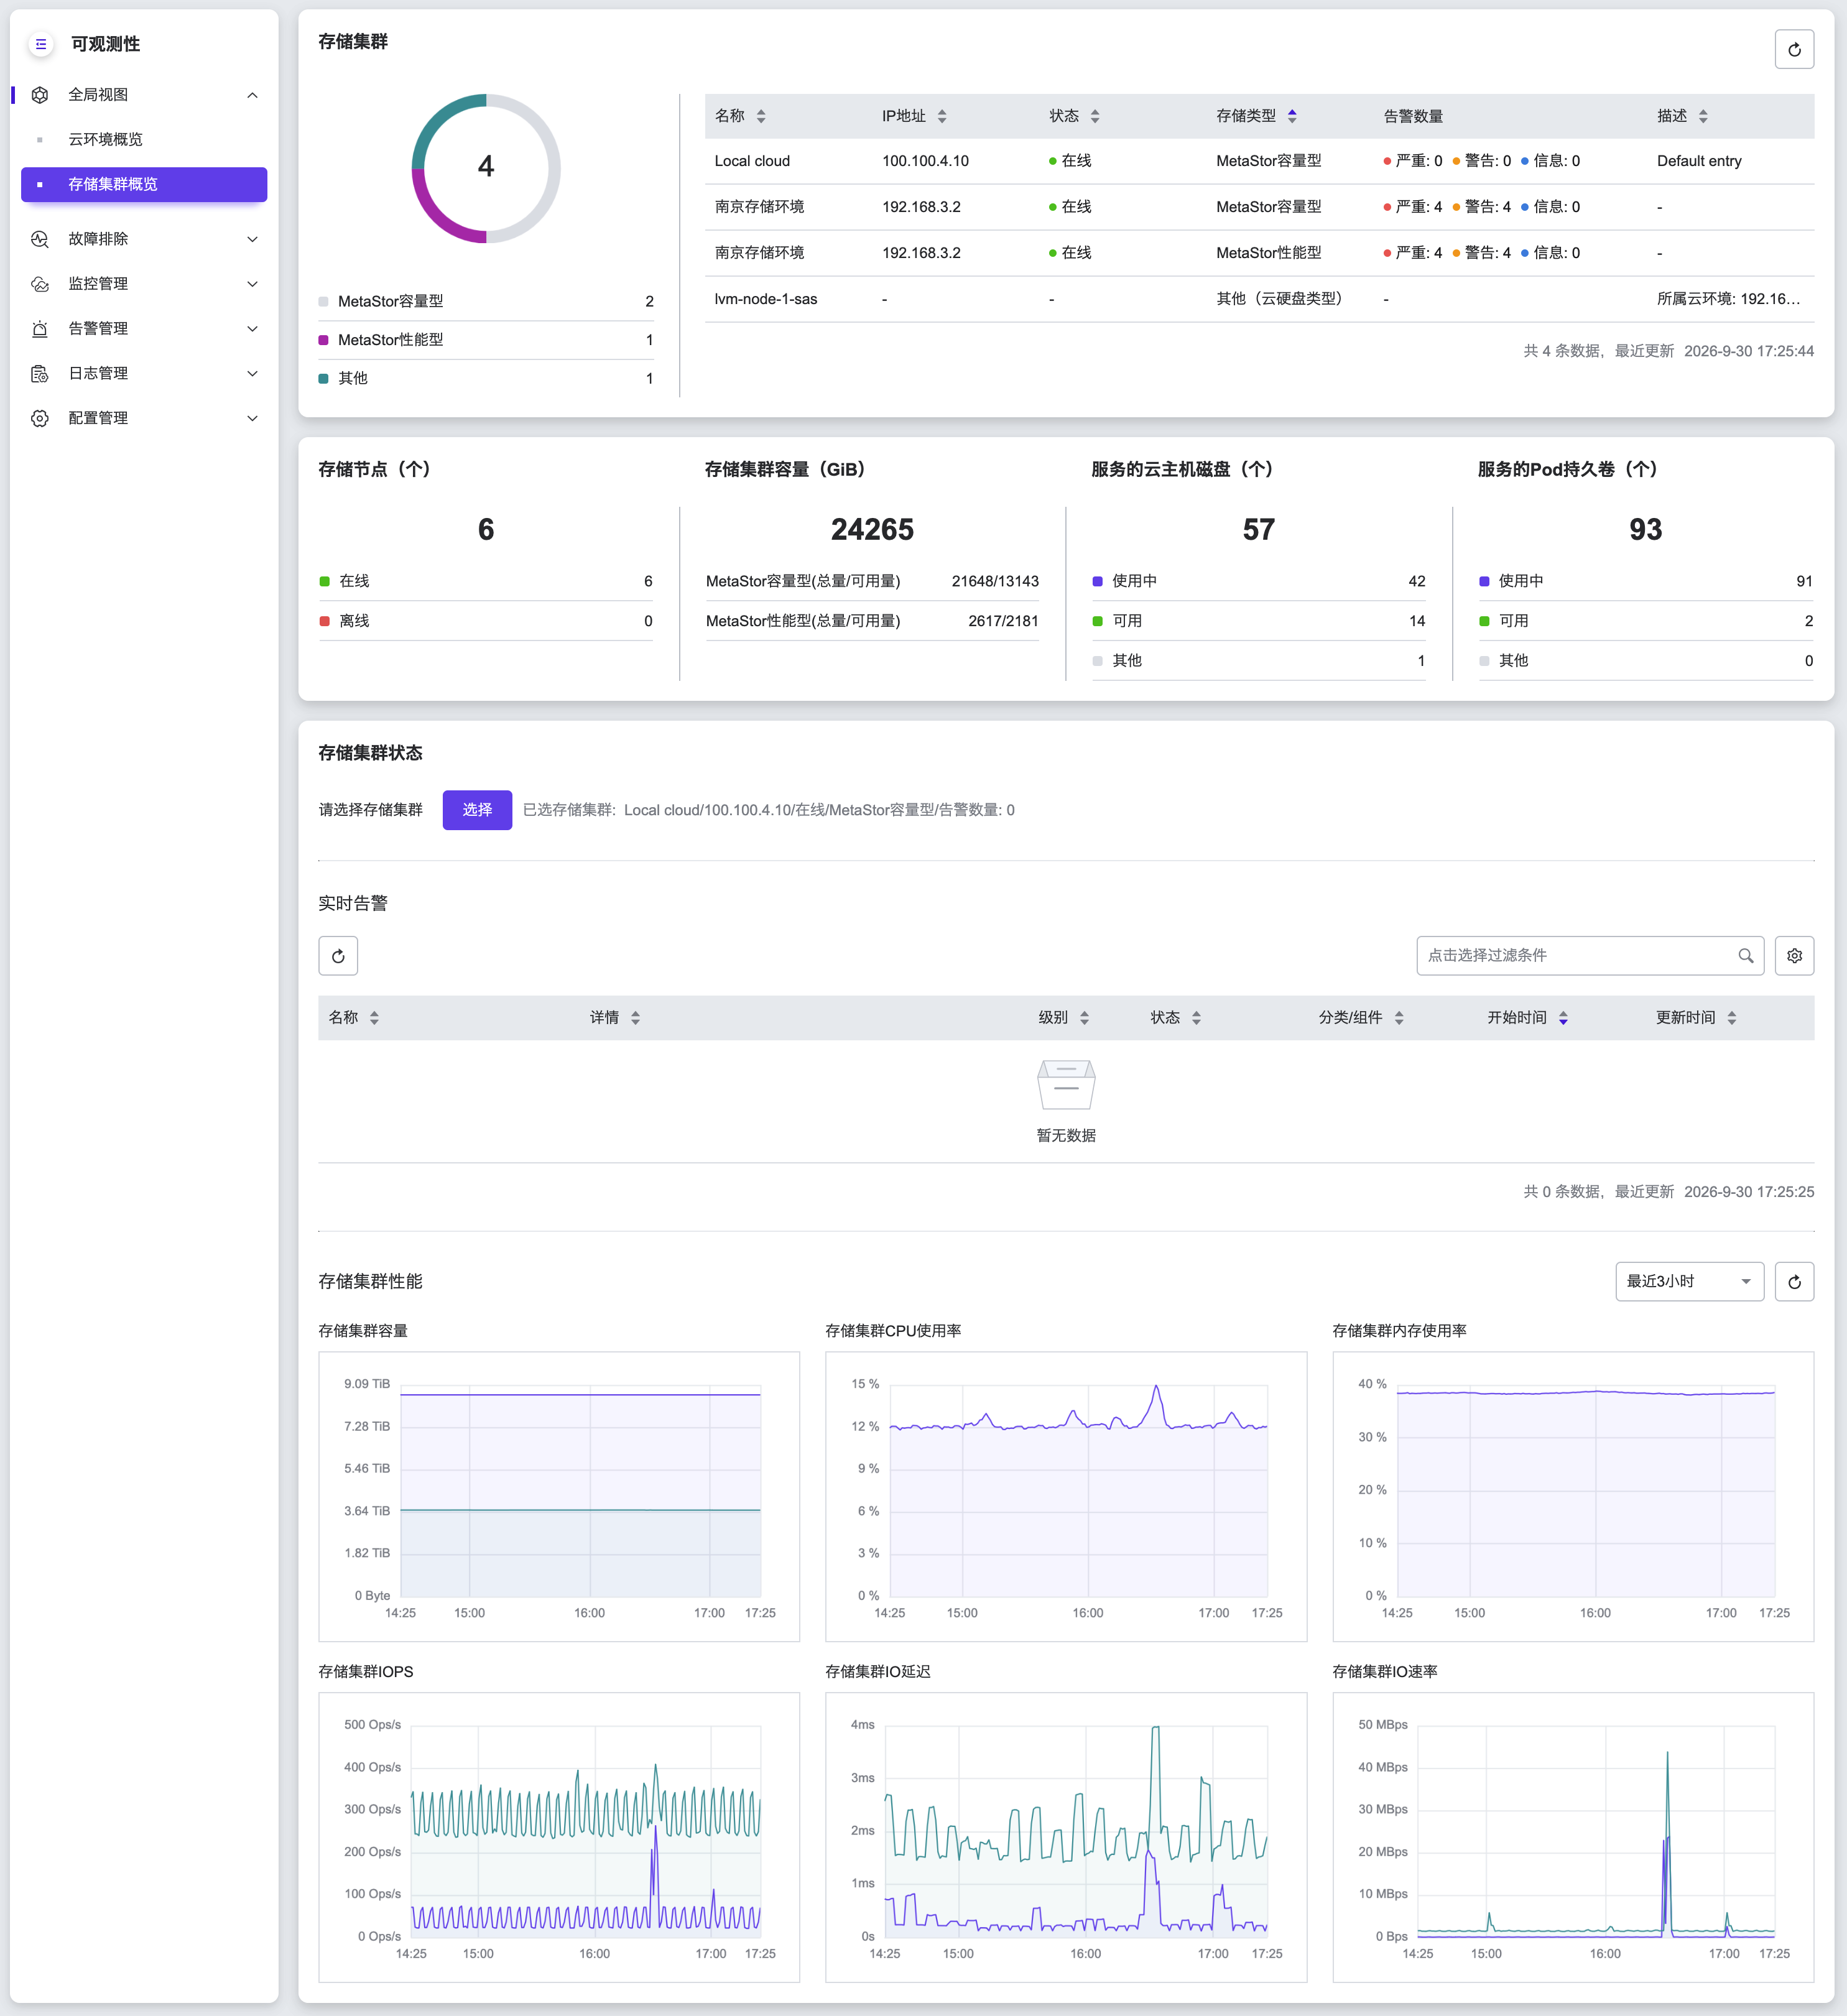
Task: Select the Local cloud cluster row
Action: pos(1259,161)
